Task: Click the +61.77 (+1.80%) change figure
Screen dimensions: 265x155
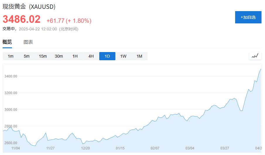Action: (x=69, y=21)
